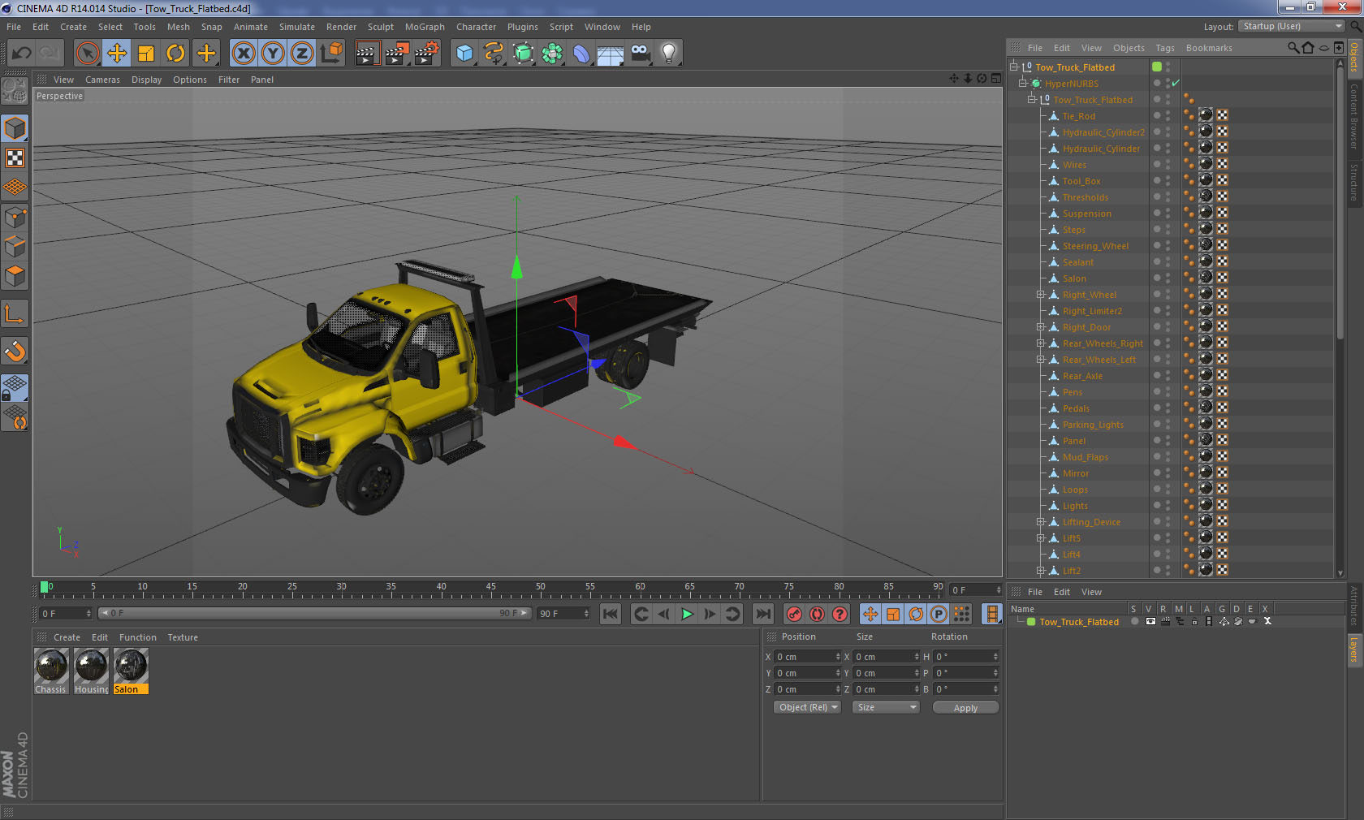
Task: Toggle layer color of top Tow_Truck_Flatbed
Action: pyautogui.click(x=1157, y=67)
